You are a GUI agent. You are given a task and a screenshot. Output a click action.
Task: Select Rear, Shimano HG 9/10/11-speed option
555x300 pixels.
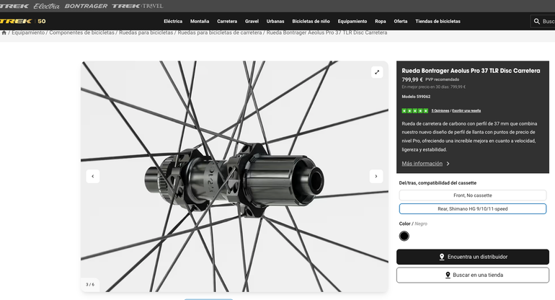(473, 208)
